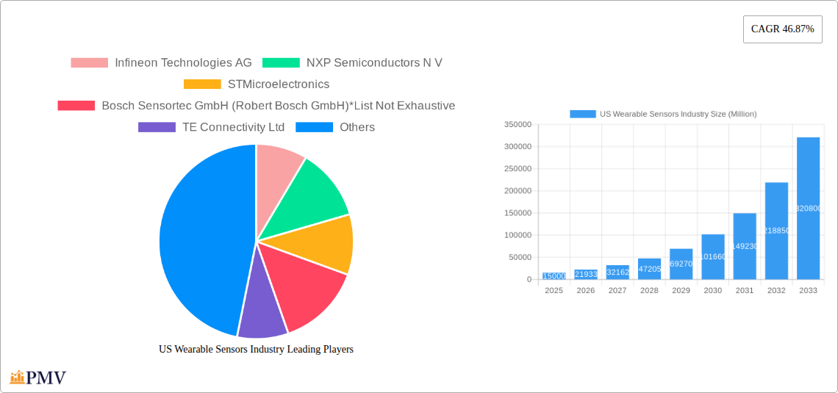Click the 2027 bar labeled 32162
The image size is (838, 393).
click(x=617, y=273)
